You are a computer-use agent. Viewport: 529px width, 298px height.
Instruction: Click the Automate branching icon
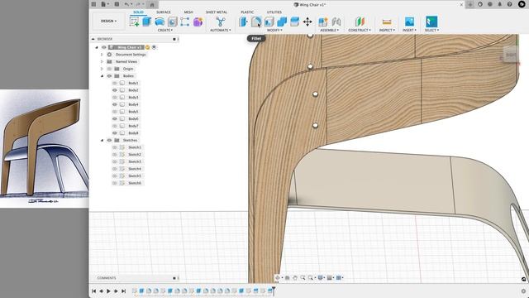pos(221,22)
